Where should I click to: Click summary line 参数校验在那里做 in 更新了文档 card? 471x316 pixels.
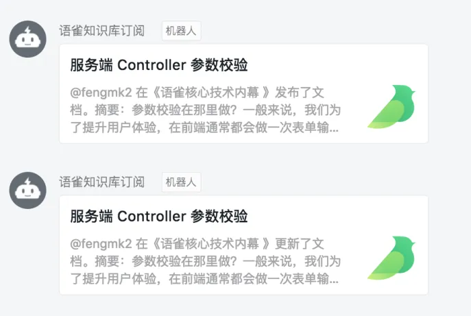click(184, 262)
